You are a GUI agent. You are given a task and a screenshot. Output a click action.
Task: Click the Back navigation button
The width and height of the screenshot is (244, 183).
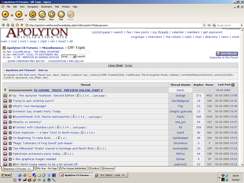pos(5,15)
